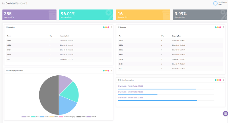
Task: Open System Information panel kebab menu
Action: (x=224, y=80)
